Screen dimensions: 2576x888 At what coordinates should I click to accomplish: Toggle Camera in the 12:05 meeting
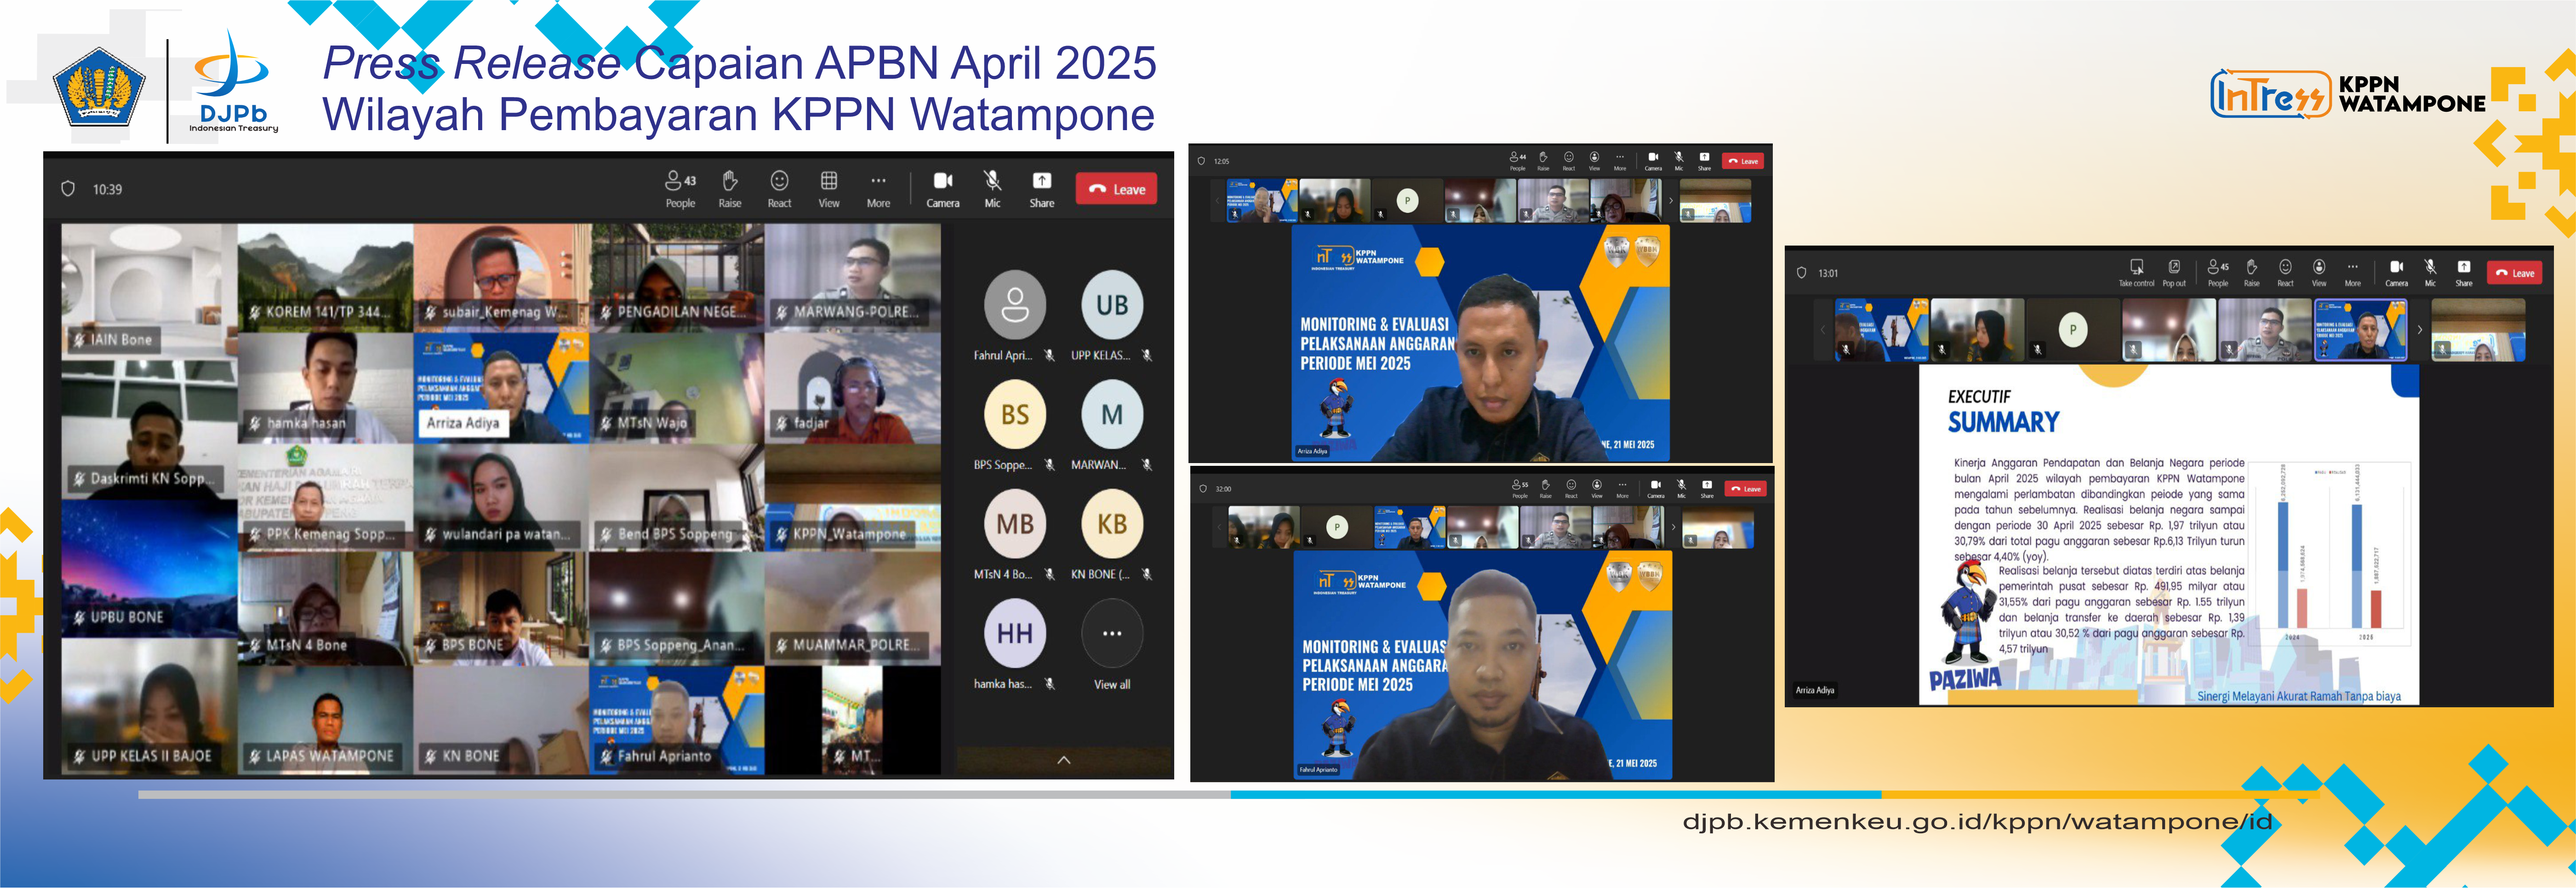(x=1653, y=161)
